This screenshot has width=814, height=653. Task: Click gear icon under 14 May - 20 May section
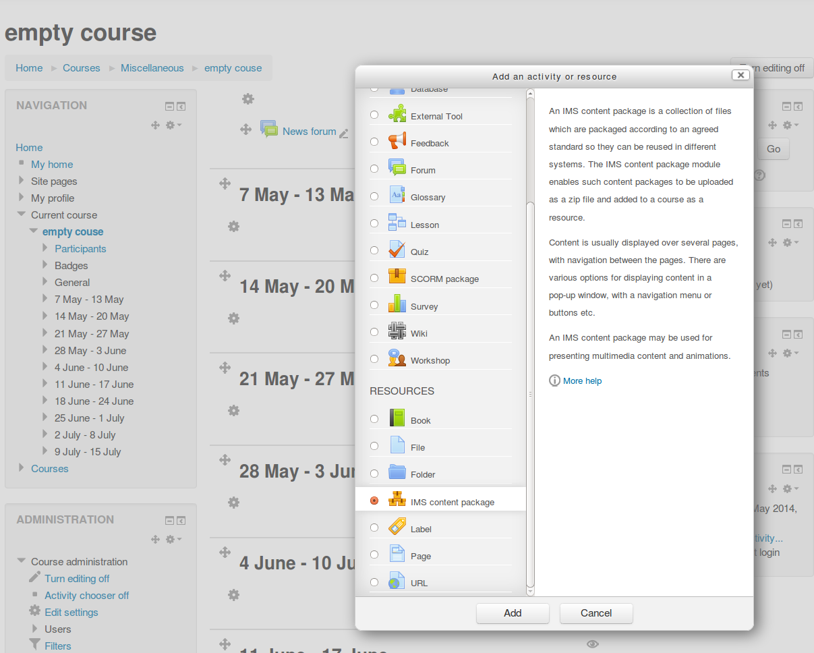(x=234, y=318)
